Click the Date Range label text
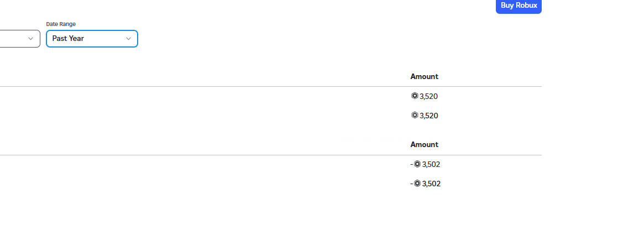 [x=61, y=24]
